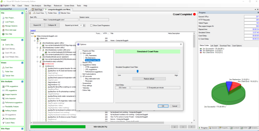Switch to the Crawl Options tab
The width and height of the screenshot is (259, 131).
(x=237, y=46)
